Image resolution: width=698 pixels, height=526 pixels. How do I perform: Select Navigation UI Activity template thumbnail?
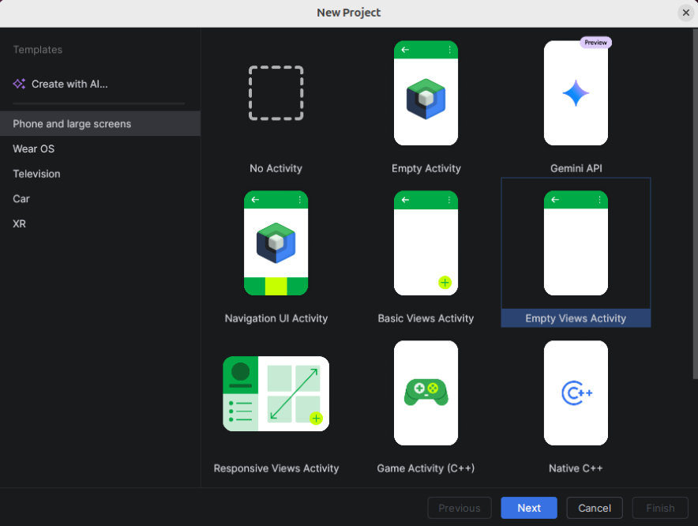[276, 243]
